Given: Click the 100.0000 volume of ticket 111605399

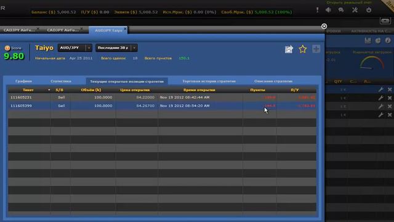Looking at the screenshot, I should (x=93, y=105).
